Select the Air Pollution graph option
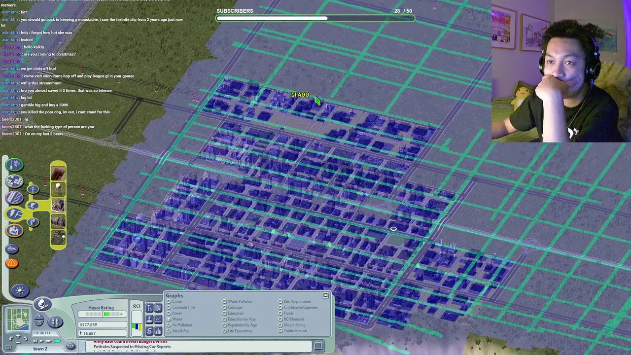The image size is (631, 355). click(x=169, y=325)
